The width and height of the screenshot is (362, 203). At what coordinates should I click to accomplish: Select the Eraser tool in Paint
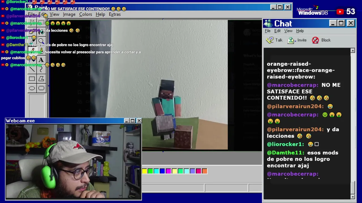click(32, 32)
